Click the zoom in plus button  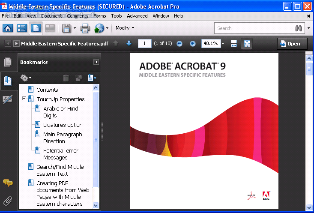coord(193,43)
